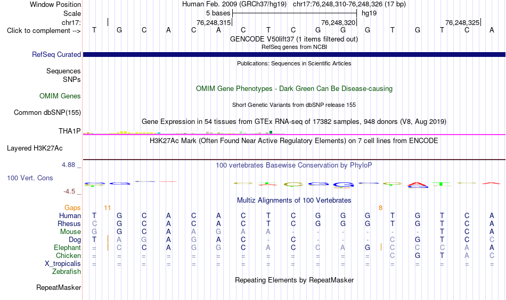Screen dimensions: 506x300
Task: Click the 100 Vert. Cons track label
Action: (30, 178)
